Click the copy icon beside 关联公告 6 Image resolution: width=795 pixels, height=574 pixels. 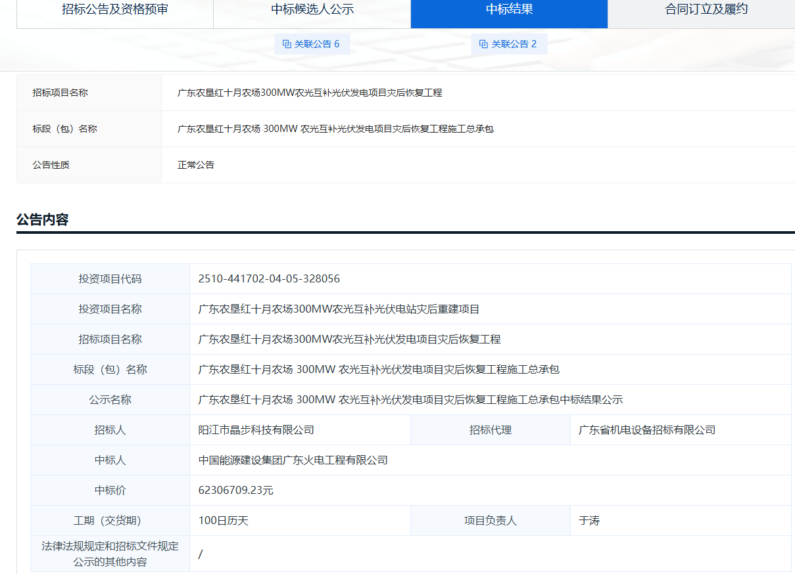pyautogui.click(x=287, y=44)
